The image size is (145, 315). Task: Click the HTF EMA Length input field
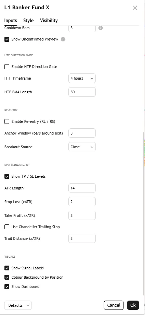click(x=82, y=92)
